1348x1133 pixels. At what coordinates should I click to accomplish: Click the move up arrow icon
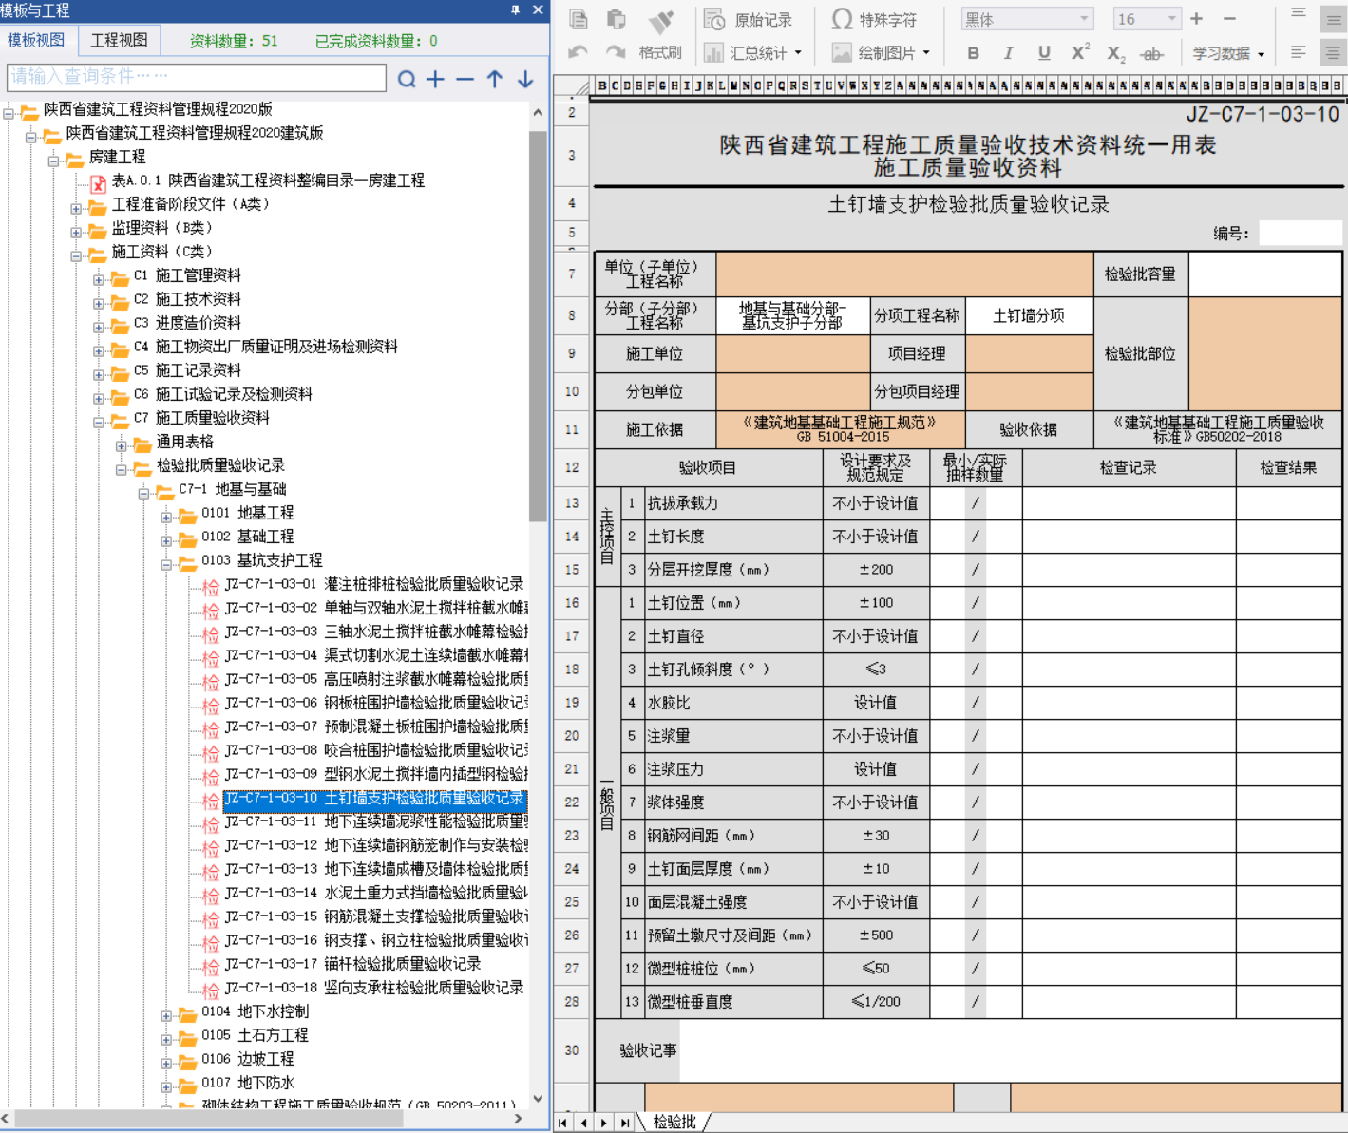tap(495, 79)
